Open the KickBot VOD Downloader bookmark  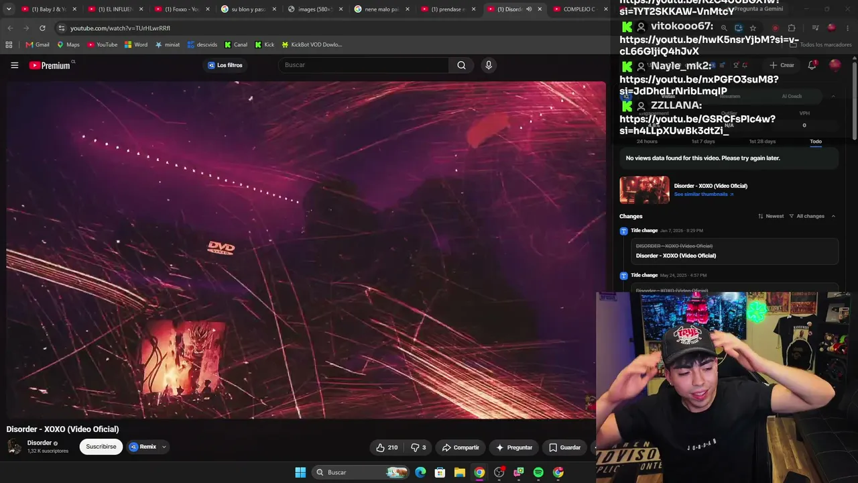click(312, 45)
